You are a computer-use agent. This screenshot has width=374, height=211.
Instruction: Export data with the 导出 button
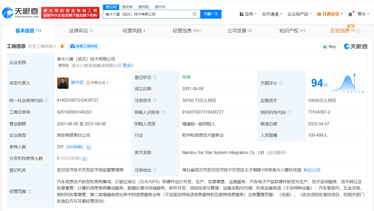point(329,47)
